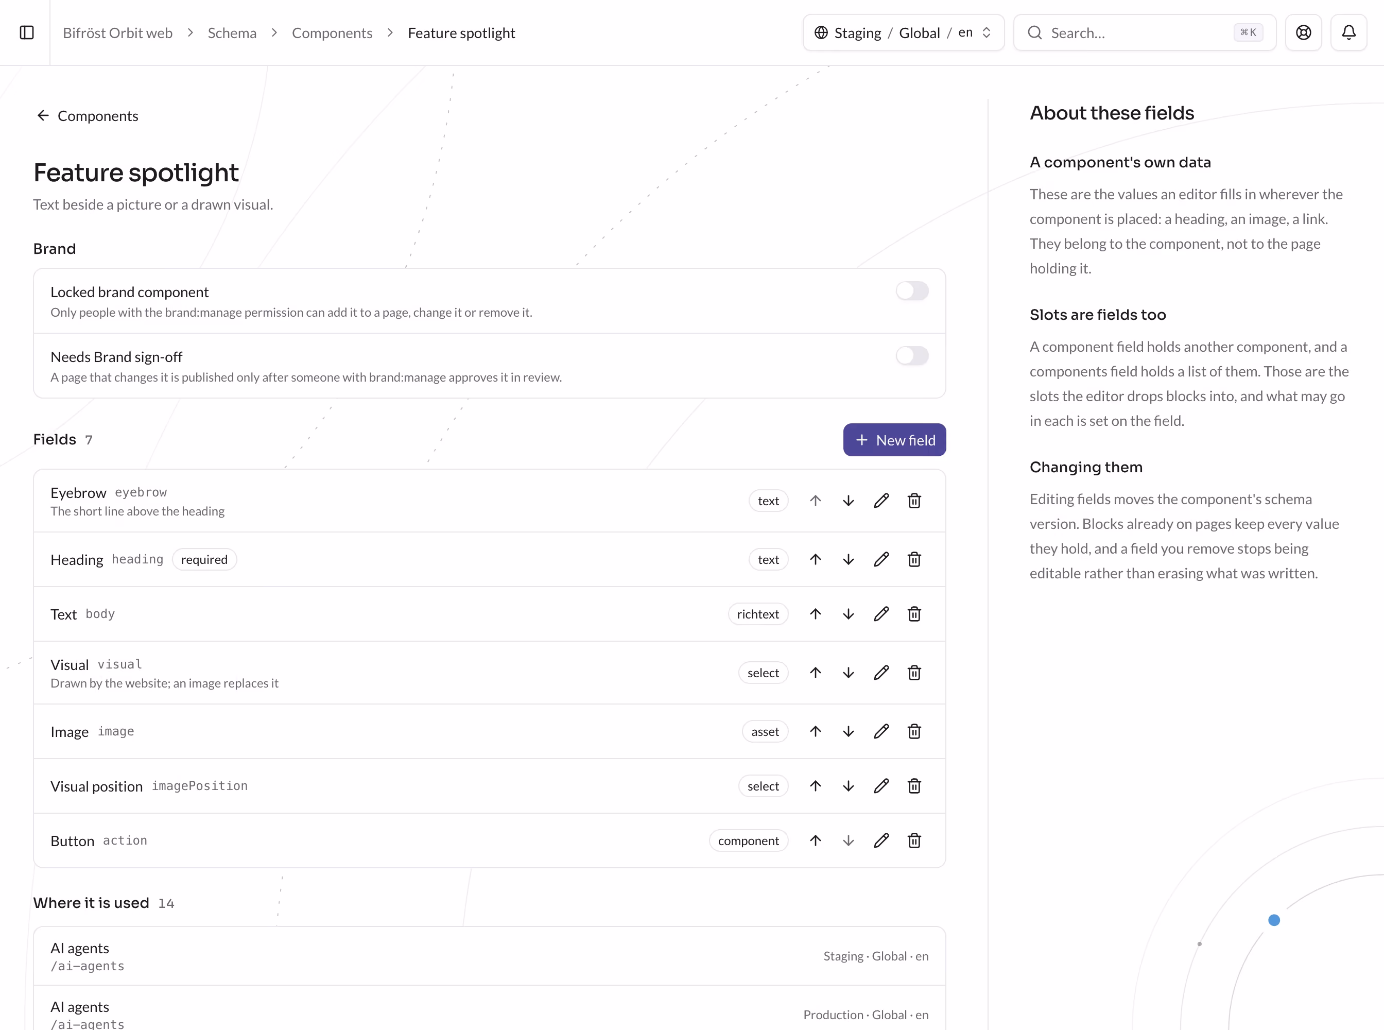This screenshot has width=1384, height=1030.
Task: Delete the Button action field
Action: [914, 840]
